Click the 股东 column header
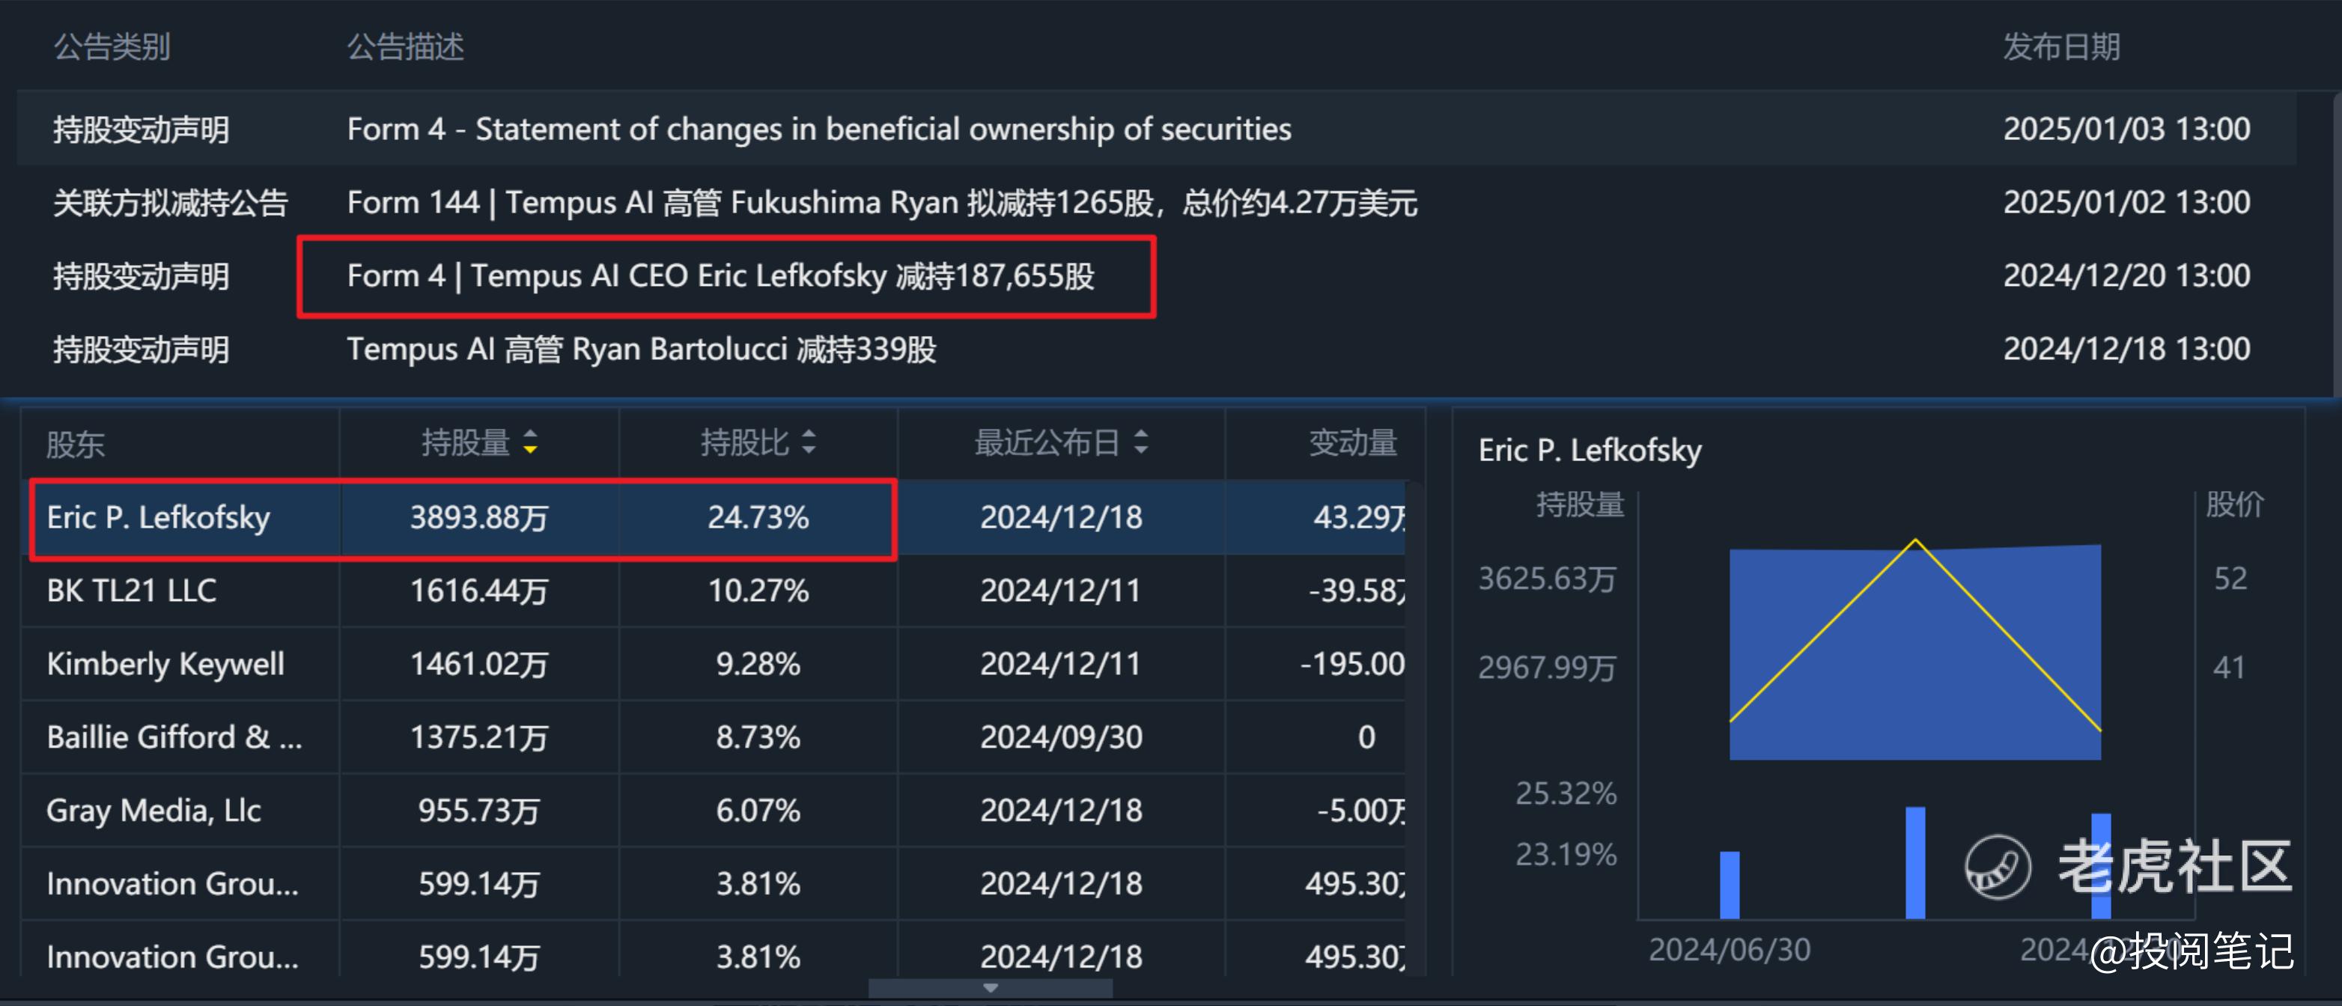The width and height of the screenshot is (2342, 1006). (76, 445)
